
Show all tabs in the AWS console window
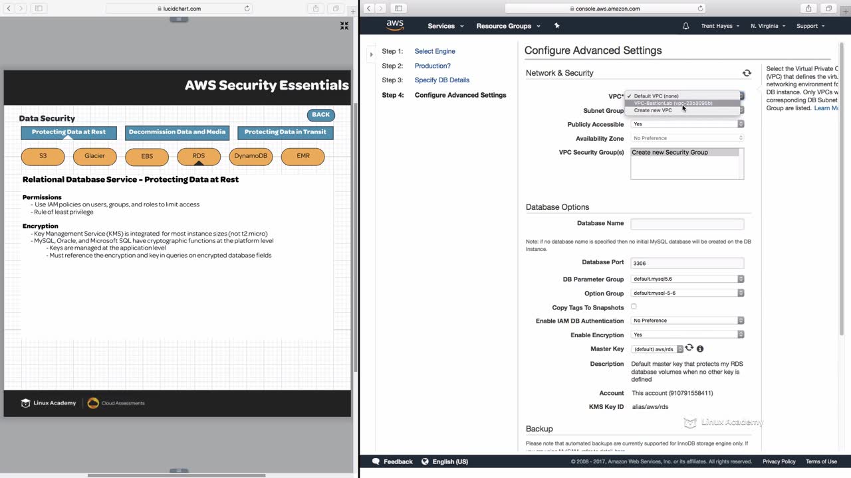(828, 9)
